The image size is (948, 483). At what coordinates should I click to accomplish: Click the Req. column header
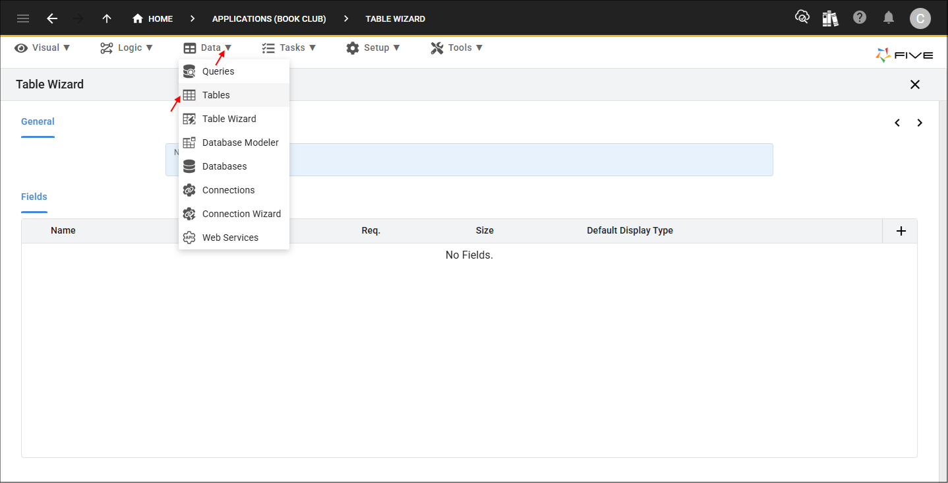[x=371, y=230]
